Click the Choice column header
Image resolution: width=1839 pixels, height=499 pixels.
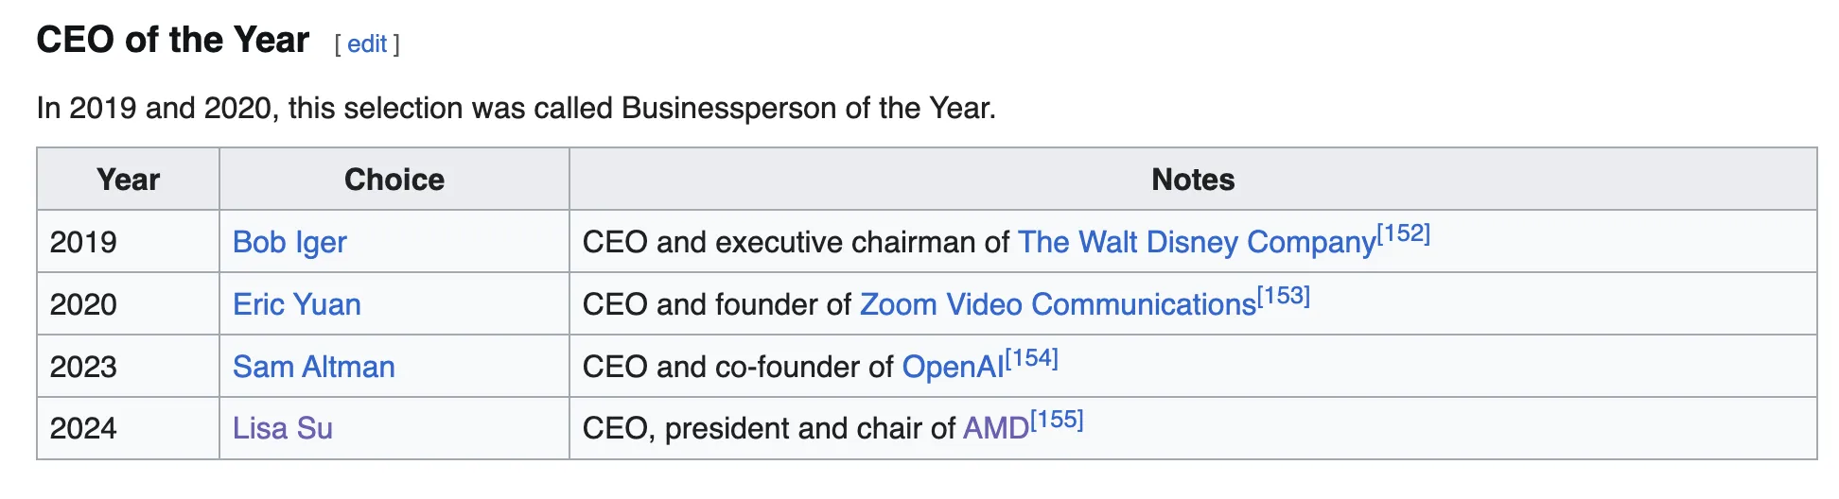tap(394, 180)
